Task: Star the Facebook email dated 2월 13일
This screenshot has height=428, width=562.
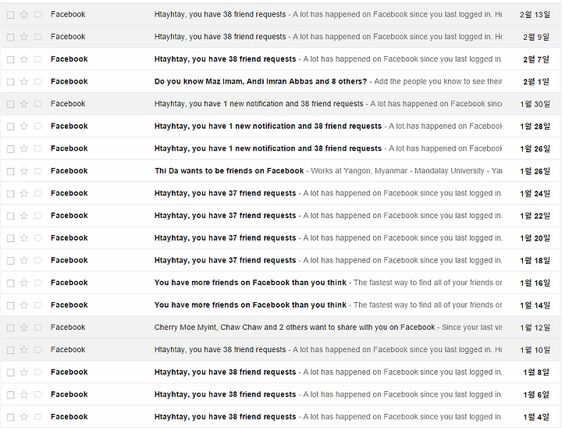Action: [x=24, y=14]
